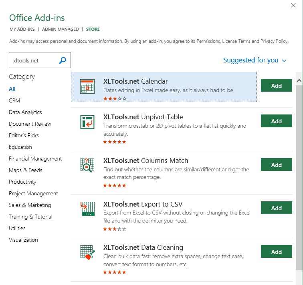Switch to ADMIN MANAGED tab
Viewport: 303px width, 285px height.
click(60, 29)
